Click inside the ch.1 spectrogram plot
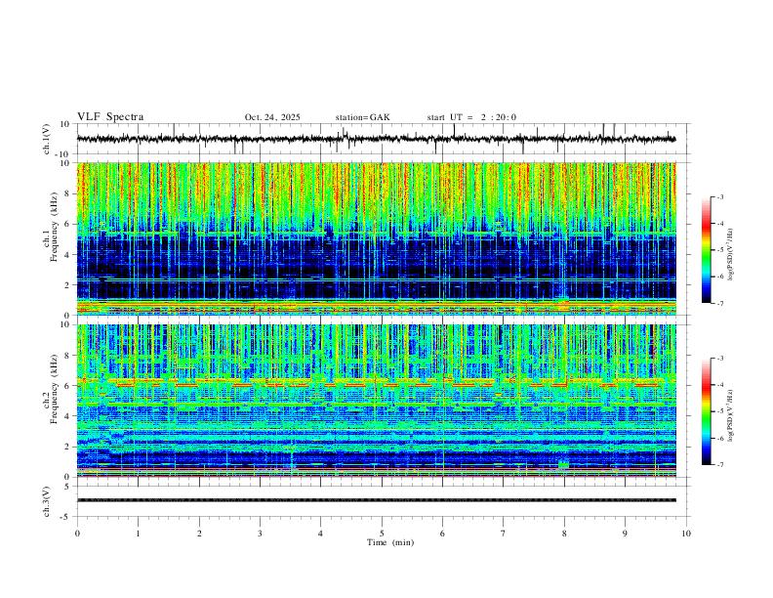This screenshot has width=773, height=598. (376, 238)
